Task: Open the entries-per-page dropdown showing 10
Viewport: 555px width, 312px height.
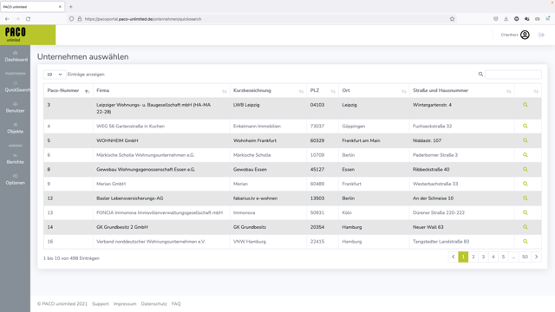Action: point(55,75)
